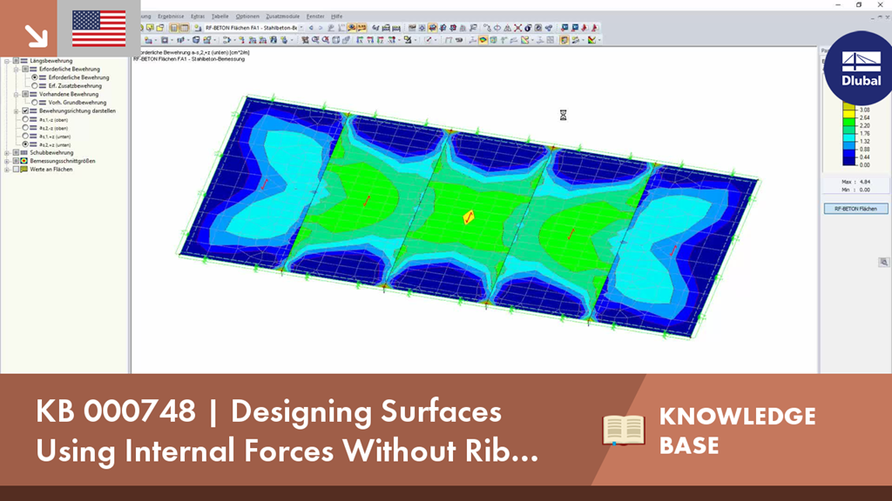The width and height of the screenshot is (892, 501).
Task: Open the Optionen menu
Action: [247, 17]
